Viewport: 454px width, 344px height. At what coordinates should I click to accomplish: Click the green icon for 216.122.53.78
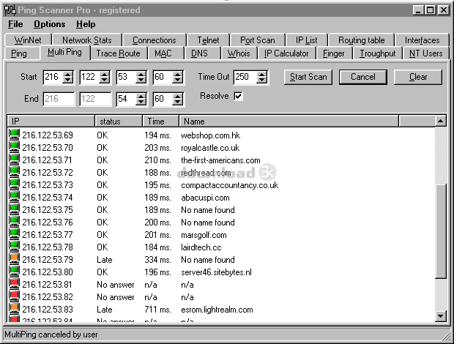pos(14,247)
